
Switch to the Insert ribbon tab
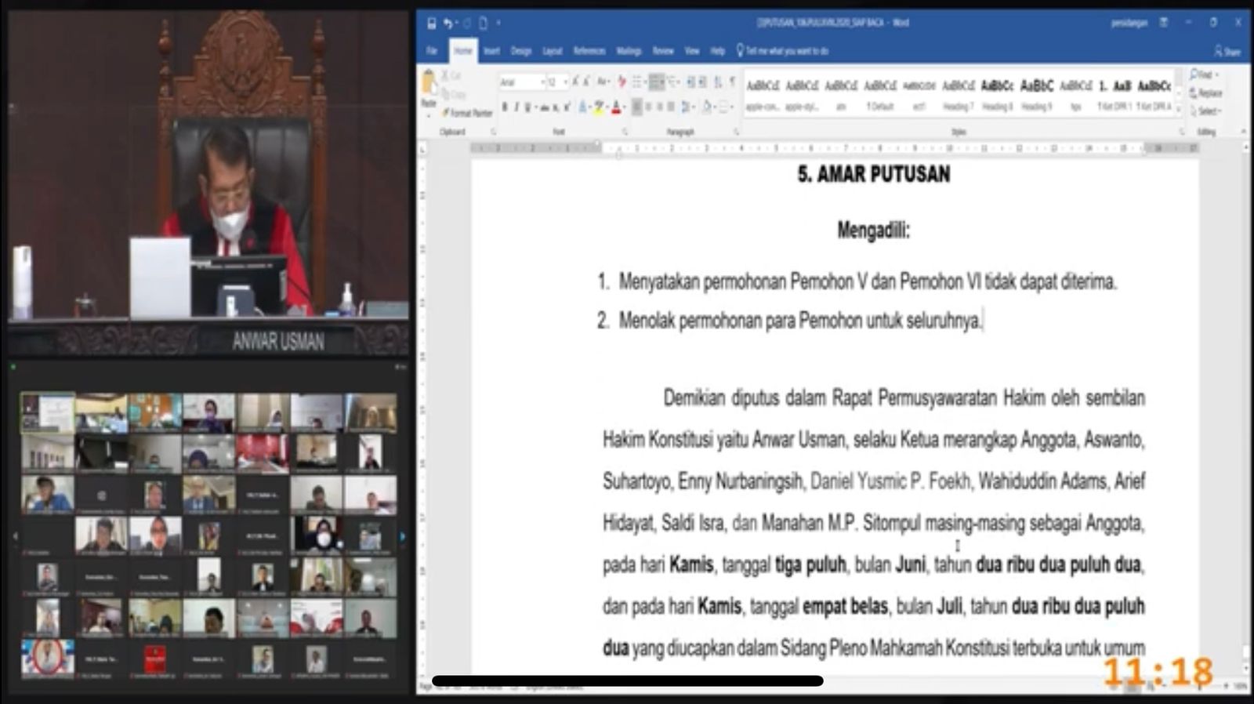pos(491,51)
